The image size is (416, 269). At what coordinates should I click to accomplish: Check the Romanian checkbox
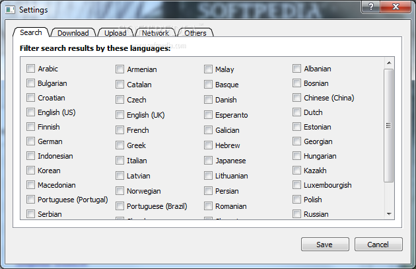tap(208, 206)
